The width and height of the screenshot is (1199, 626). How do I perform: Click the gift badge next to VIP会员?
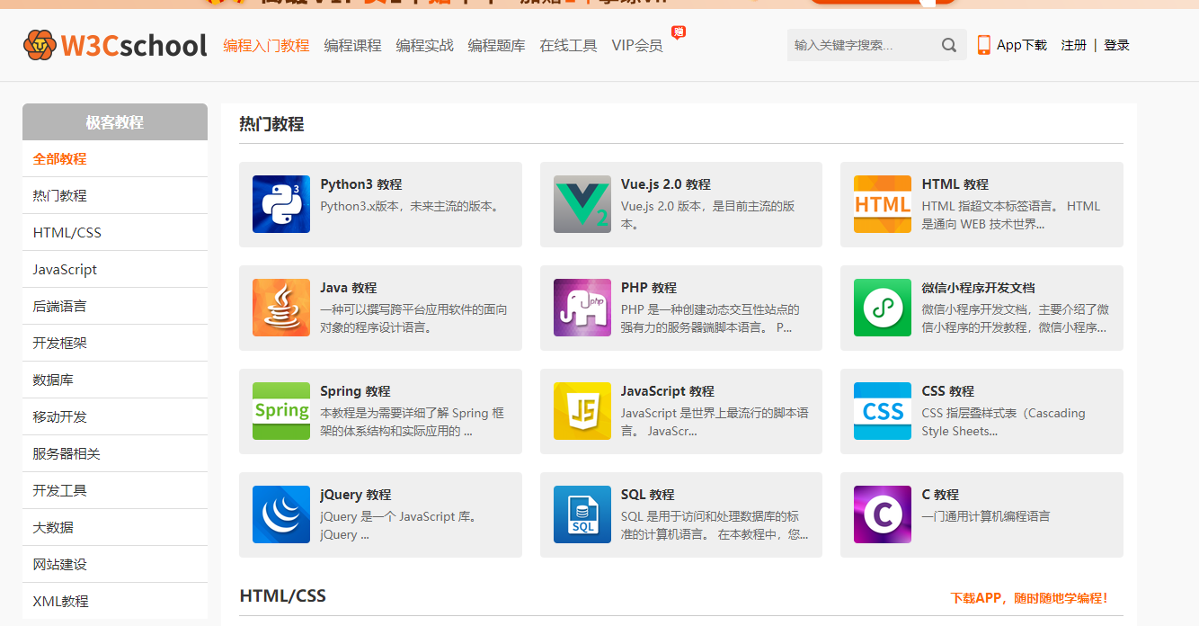[679, 32]
